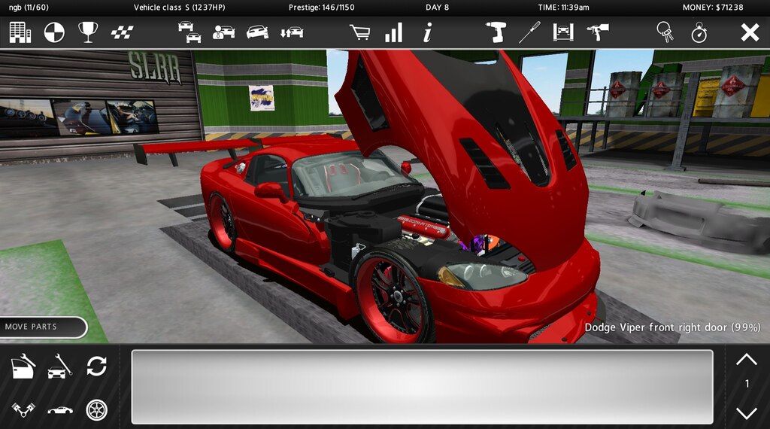Click the 'Vehicle class S (1237HP)' label
This screenshot has width=770, height=429.
(x=180, y=8)
